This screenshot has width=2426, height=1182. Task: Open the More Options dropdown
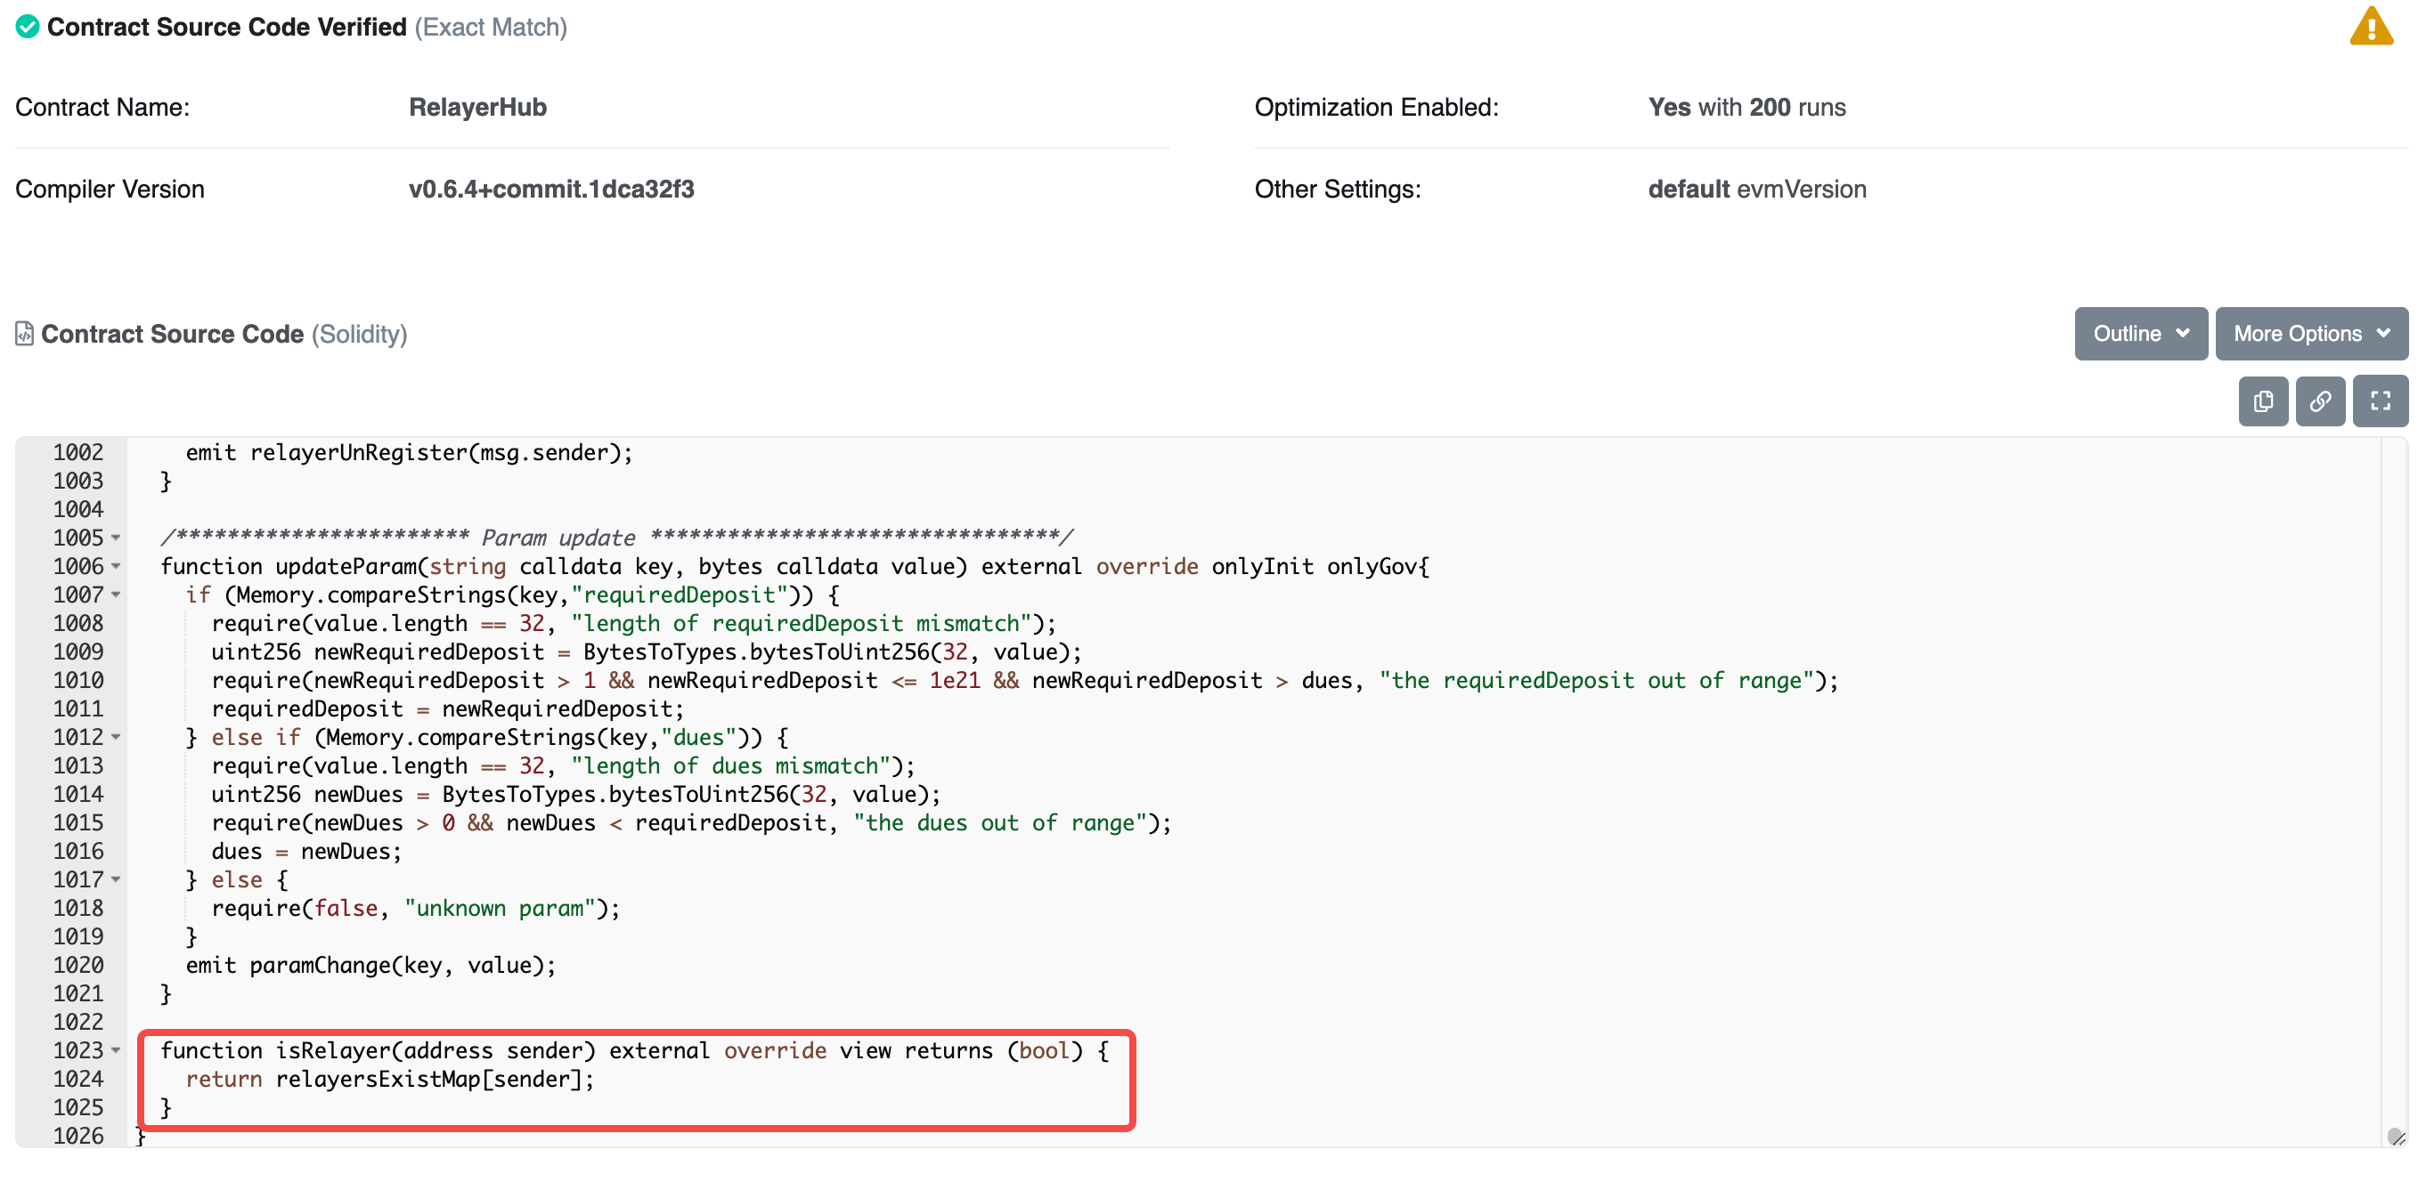2310,334
